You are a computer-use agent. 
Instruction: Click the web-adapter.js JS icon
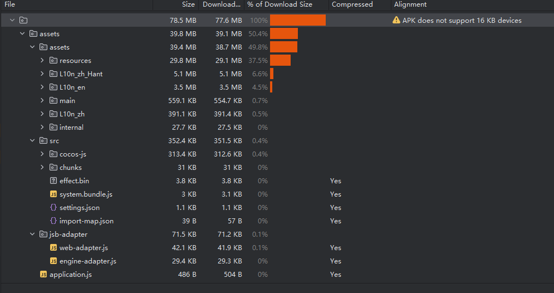point(53,248)
